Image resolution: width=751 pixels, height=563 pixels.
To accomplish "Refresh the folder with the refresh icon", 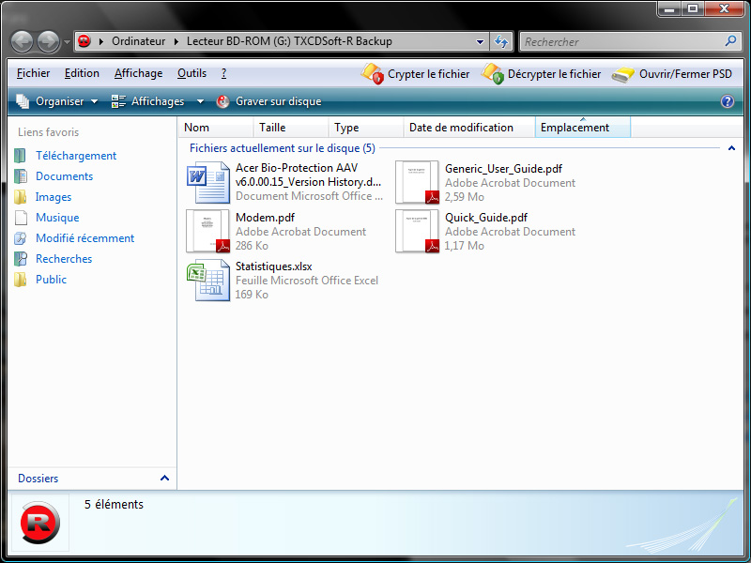I will pyautogui.click(x=501, y=41).
